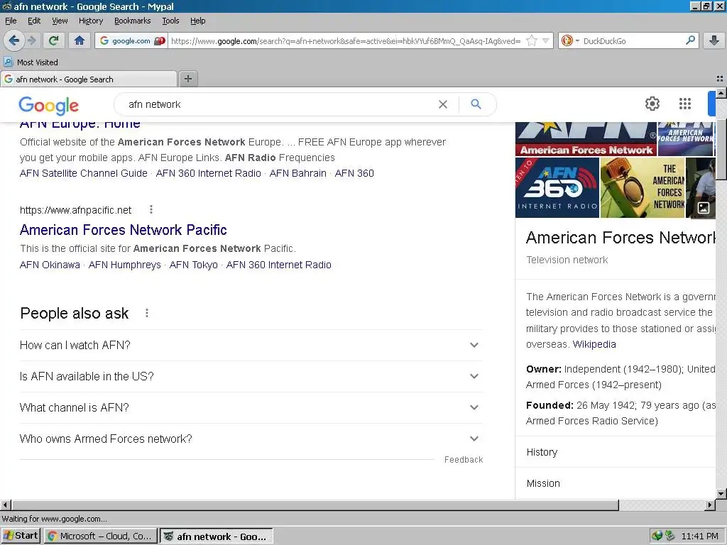Open a new tab with plus button
This screenshot has height=545, width=727.
pyautogui.click(x=187, y=79)
